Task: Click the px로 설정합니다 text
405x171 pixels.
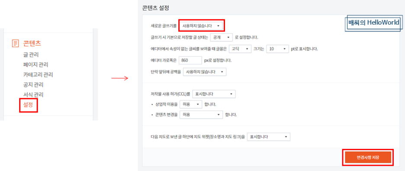Action: point(218,61)
